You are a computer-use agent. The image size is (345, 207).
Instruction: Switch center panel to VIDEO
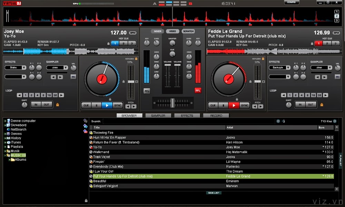(x=172, y=31)
